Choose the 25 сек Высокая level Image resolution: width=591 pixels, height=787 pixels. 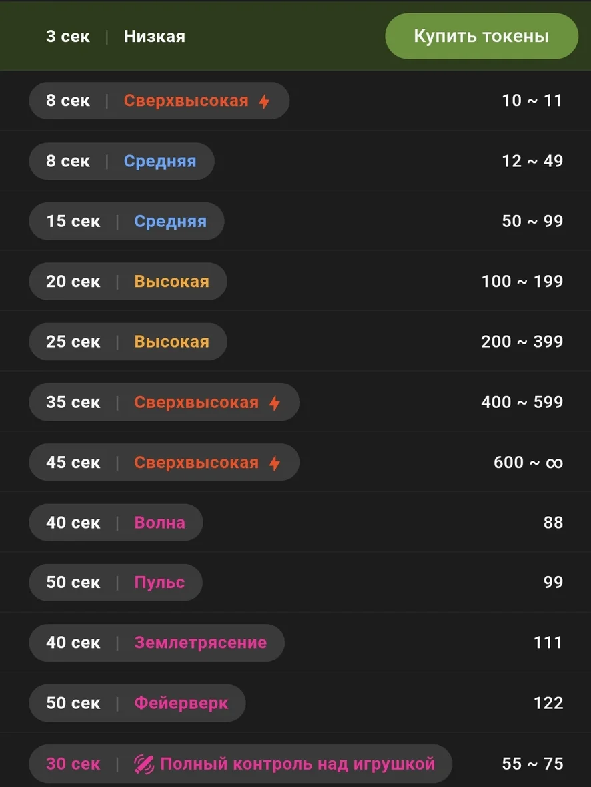click(128, 342)
